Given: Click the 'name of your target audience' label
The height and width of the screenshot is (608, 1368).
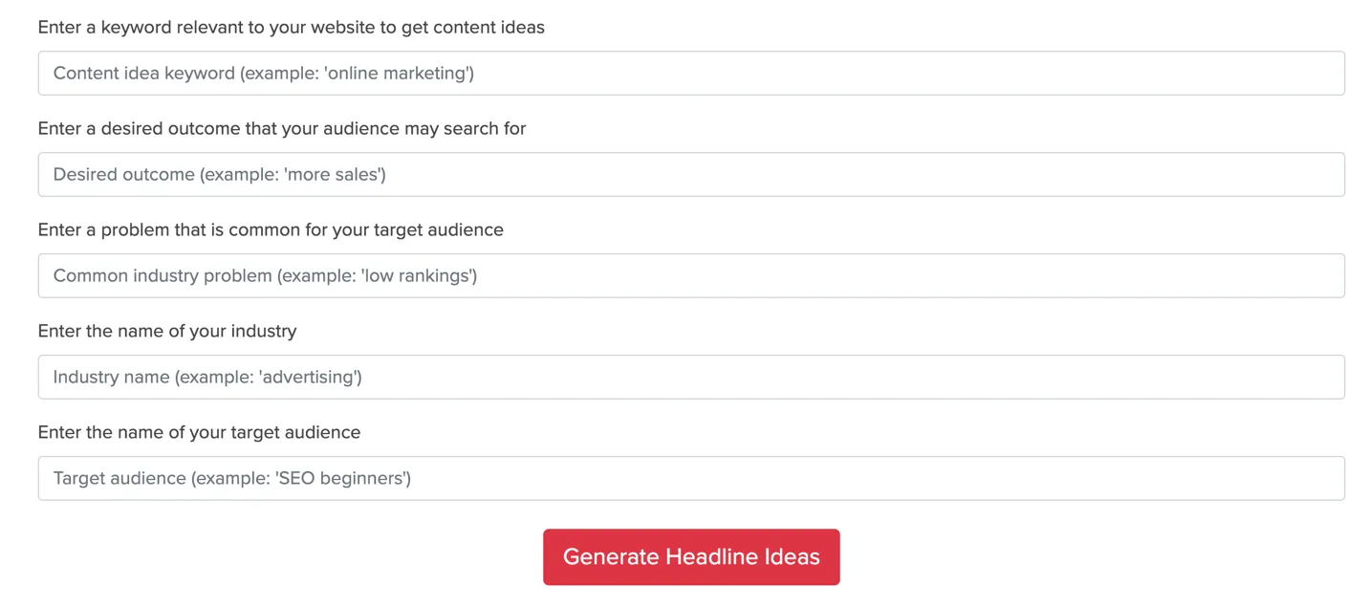Looking at the screenshot, I should click(x=199, y=433).
